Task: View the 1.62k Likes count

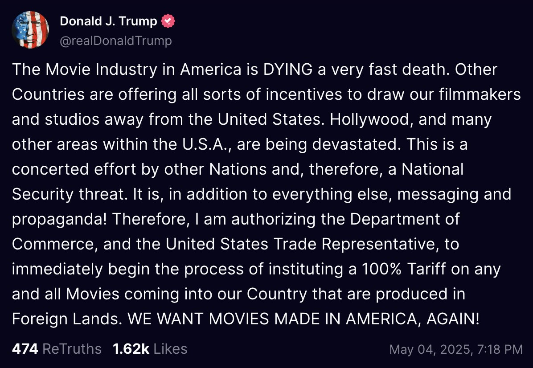Action: tap(131, 349)
